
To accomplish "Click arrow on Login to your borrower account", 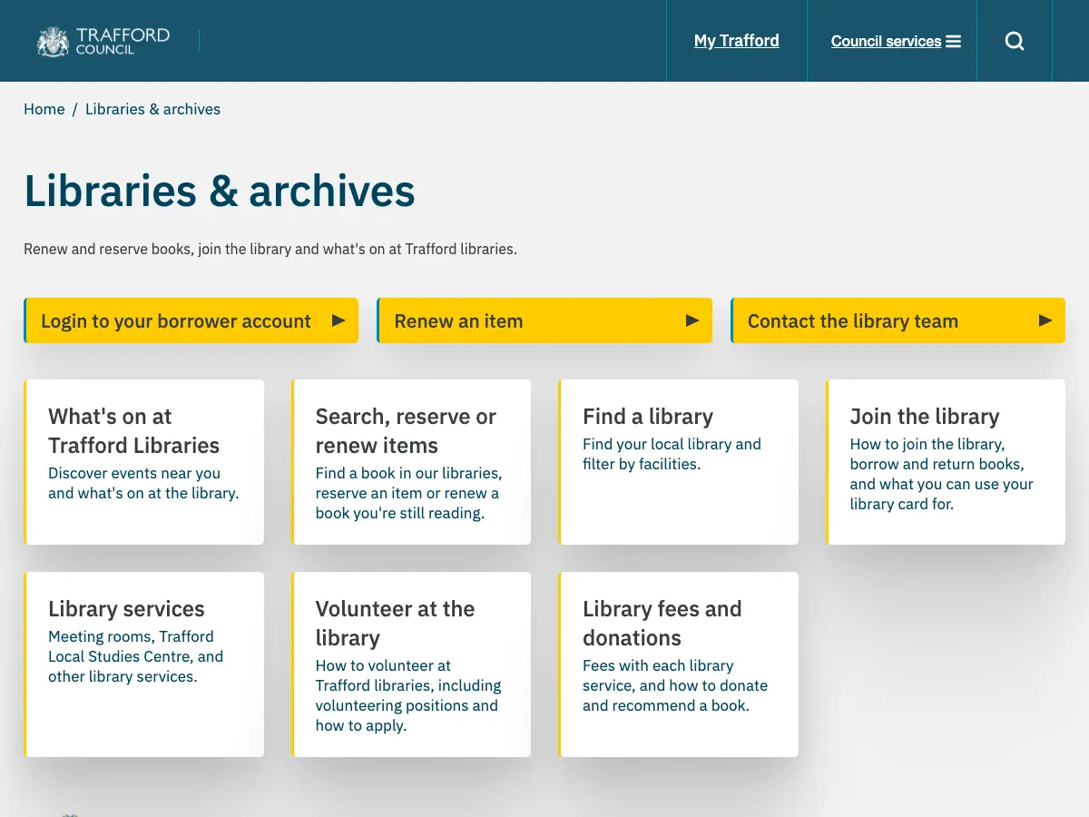I will point(338,320).
